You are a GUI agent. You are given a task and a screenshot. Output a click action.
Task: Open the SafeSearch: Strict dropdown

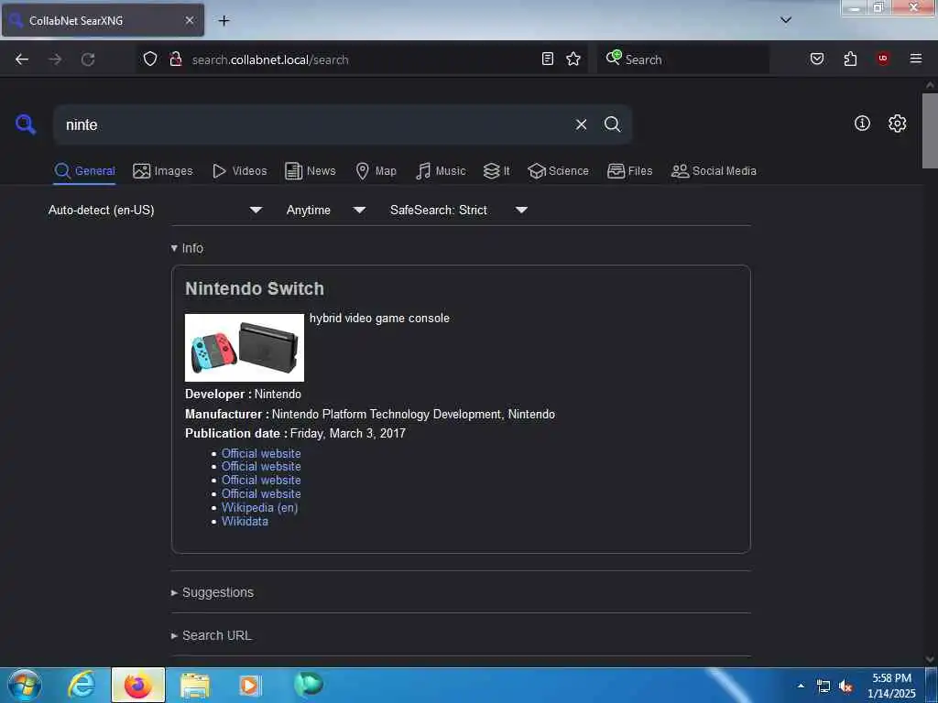(x=458, y=210)
